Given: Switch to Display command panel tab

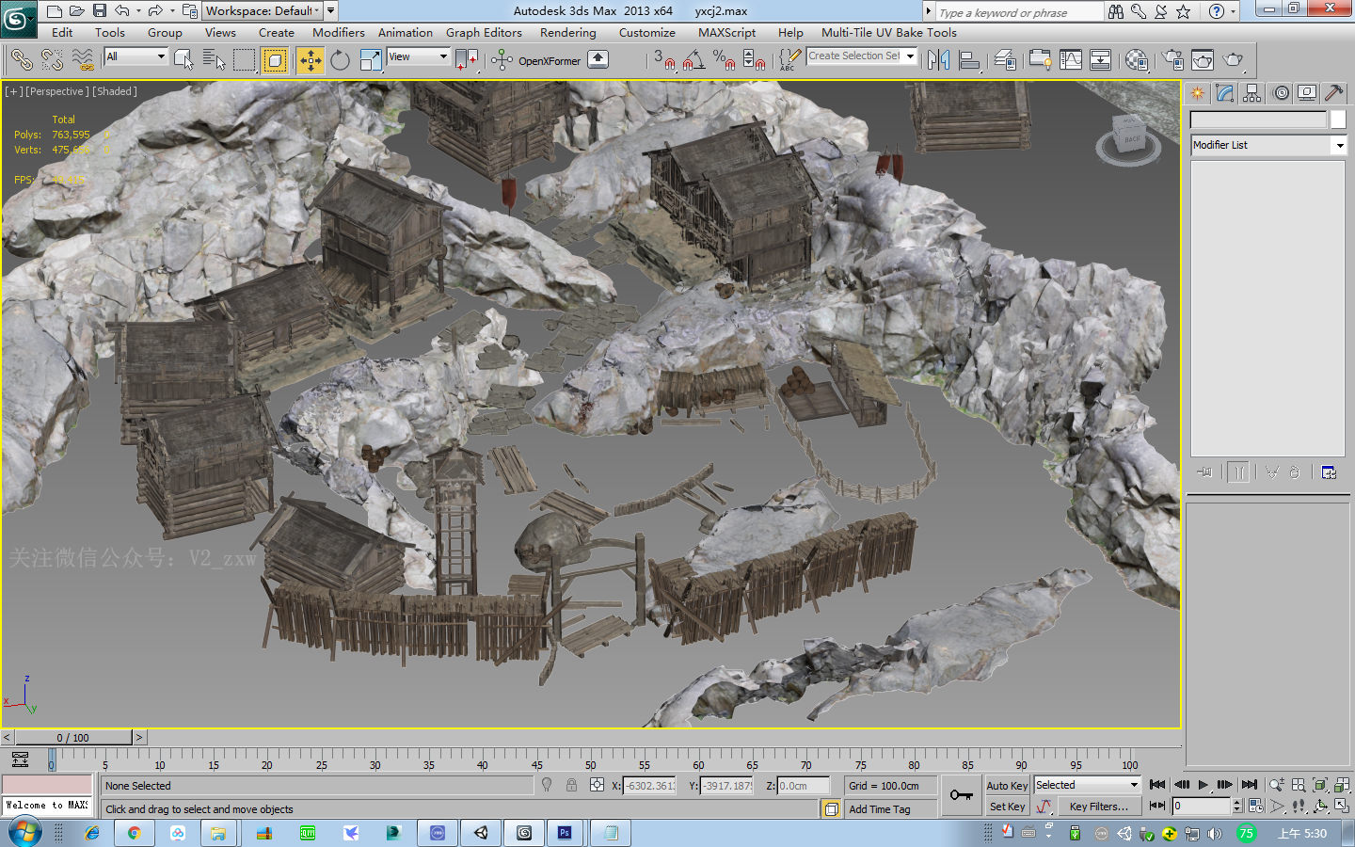Looking at the screenshot, I should (x=1307, y=93).
